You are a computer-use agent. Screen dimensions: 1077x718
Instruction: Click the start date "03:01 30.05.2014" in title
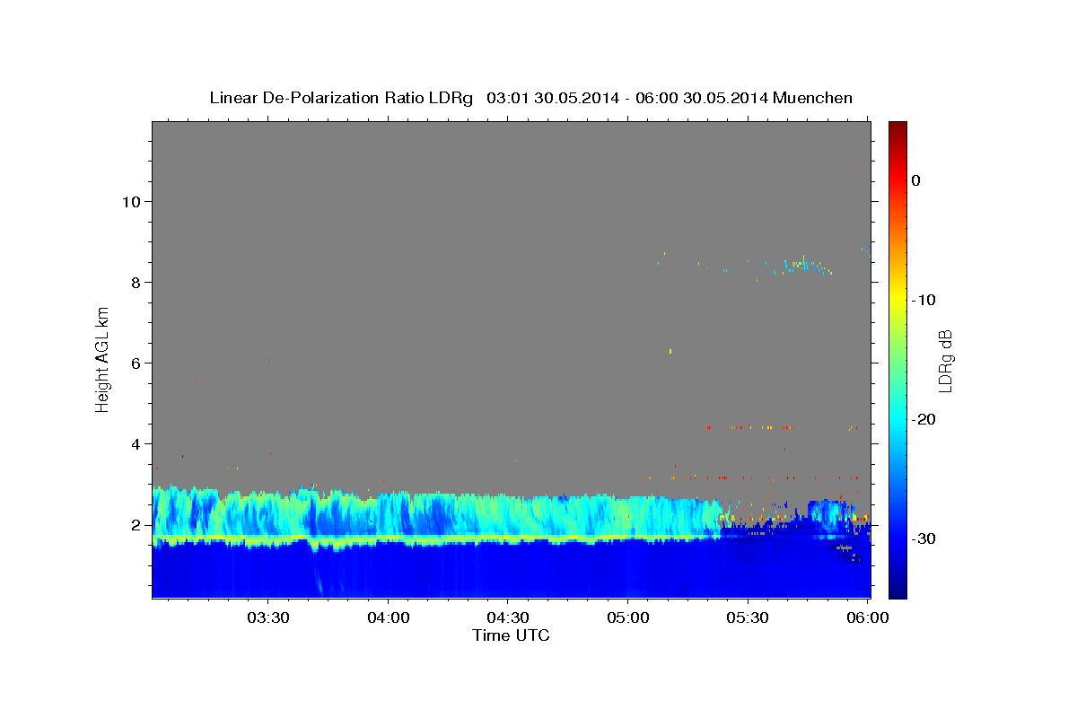tap(552, 98)
